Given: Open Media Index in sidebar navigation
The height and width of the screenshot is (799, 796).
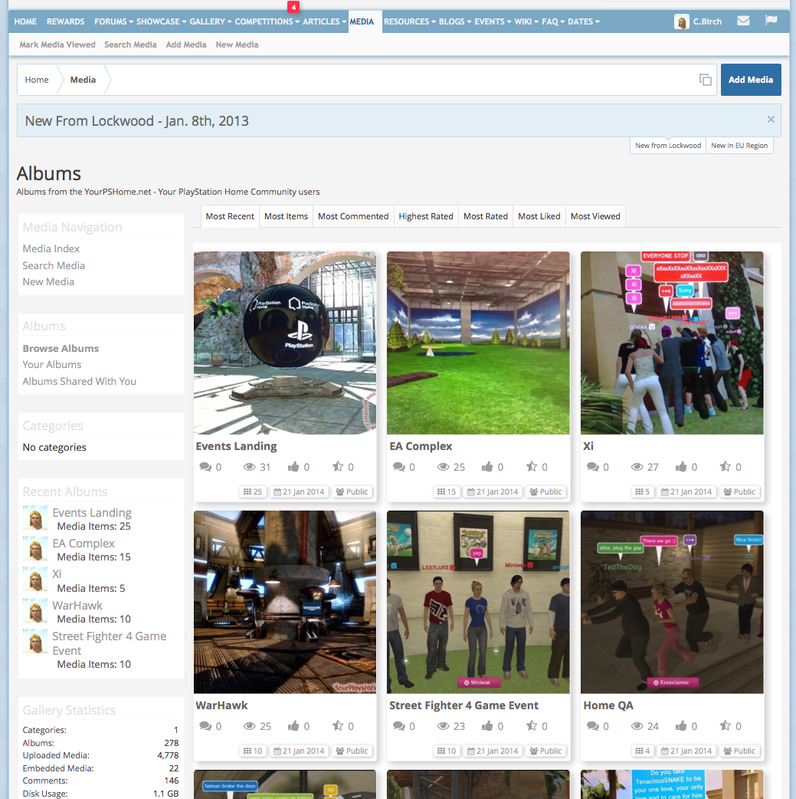Looking at the screenshot, I should [51, 248].
